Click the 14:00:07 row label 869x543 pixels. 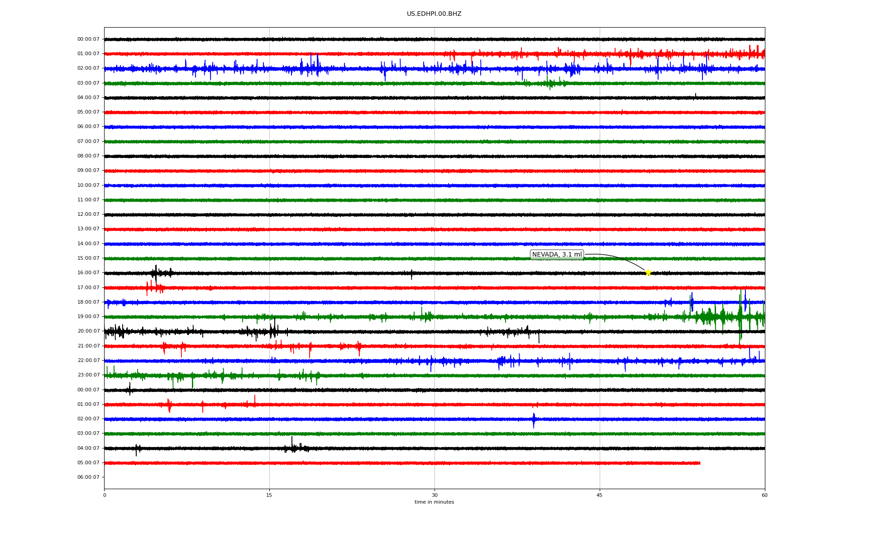[x=88, y=244]
